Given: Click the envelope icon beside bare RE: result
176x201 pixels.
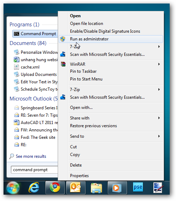Looking at the screenshot, I should point(17,144).
